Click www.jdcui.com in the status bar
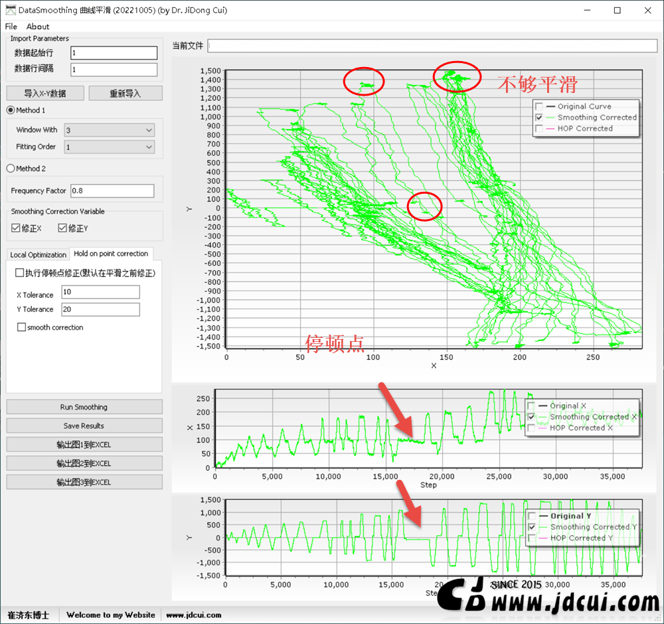664x624 pixels. point(193,615)
